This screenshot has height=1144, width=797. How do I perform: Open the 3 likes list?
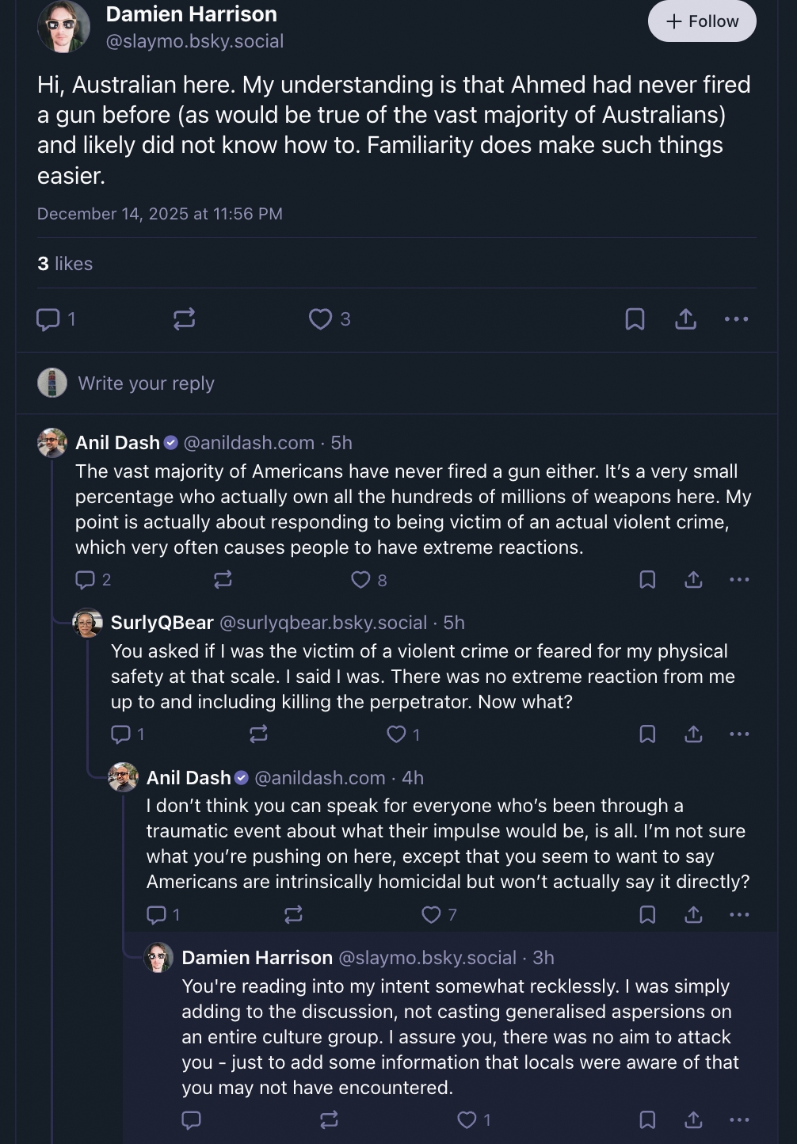[x=65, y=264]
